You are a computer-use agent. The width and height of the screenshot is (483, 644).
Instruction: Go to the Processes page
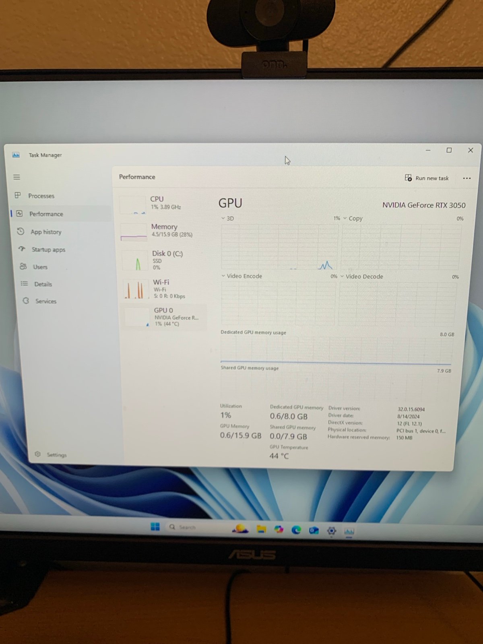(41, 196)
